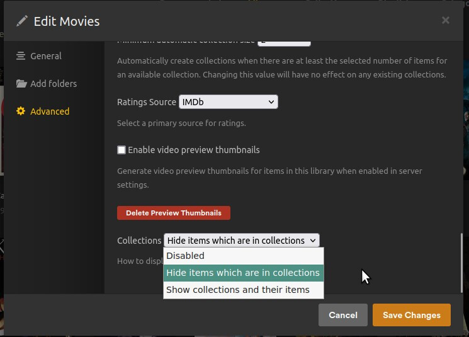Open the Ratings Source IMDb dropdown

pos(229,102)
